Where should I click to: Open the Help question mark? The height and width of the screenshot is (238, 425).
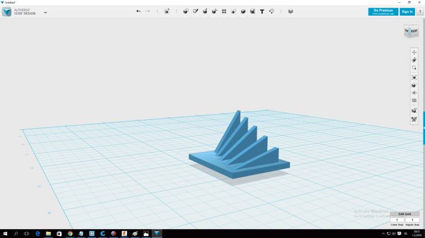420,12
